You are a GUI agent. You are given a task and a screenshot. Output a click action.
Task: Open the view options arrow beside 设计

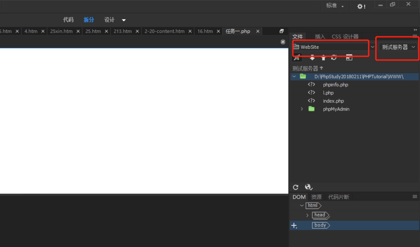click(124, 20)
